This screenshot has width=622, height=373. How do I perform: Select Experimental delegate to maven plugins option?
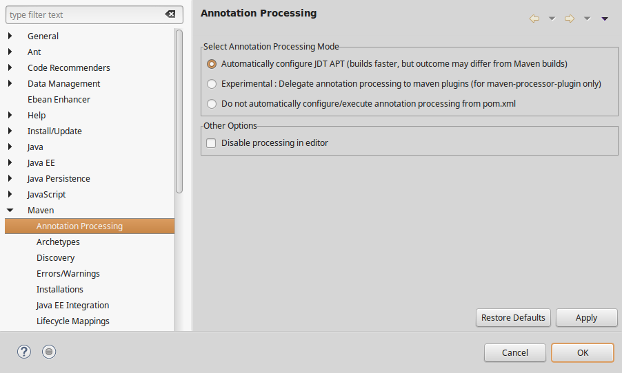[x=212, y=83]
